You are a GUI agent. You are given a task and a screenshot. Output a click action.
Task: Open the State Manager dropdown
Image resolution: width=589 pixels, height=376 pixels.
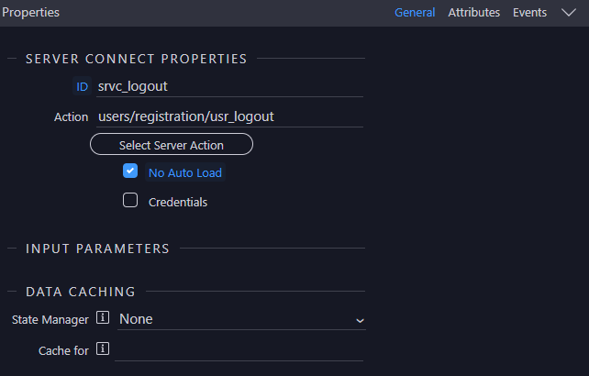pos(241,320)
